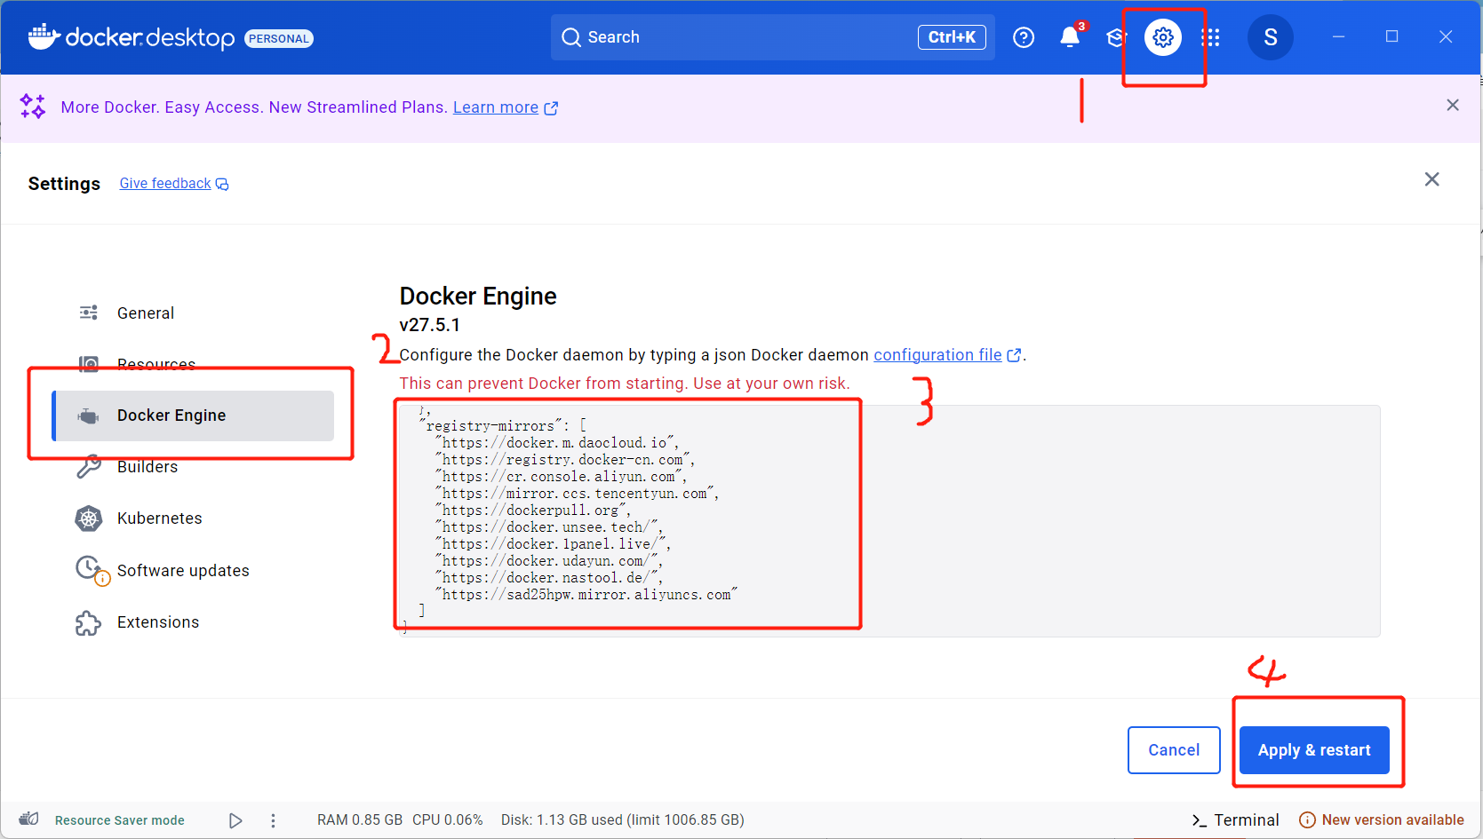Click the sparkle icon in the promo banner
The height and width of the screenshot is (839, 1483).
(x=33, y=107)
